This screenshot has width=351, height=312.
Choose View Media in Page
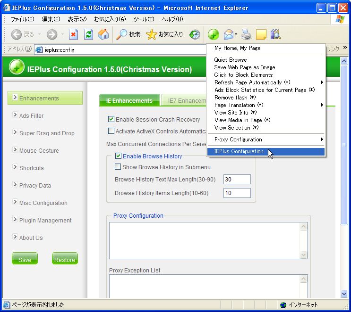point(266,120)
